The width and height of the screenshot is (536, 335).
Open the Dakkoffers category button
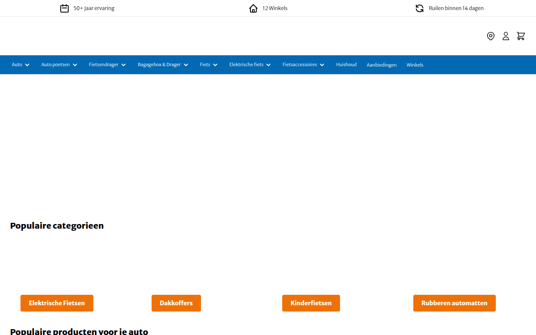[176, 303]
